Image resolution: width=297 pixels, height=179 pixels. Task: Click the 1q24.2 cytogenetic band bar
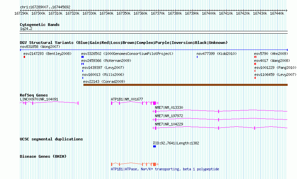(154, 32)
